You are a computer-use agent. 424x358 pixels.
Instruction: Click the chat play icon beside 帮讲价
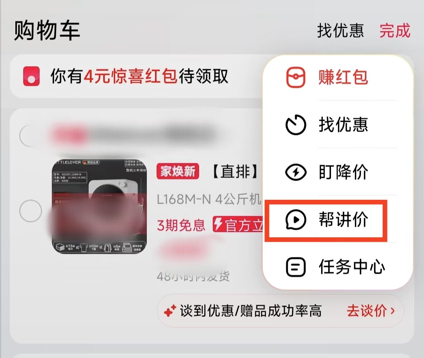click(x=296, y=220)
